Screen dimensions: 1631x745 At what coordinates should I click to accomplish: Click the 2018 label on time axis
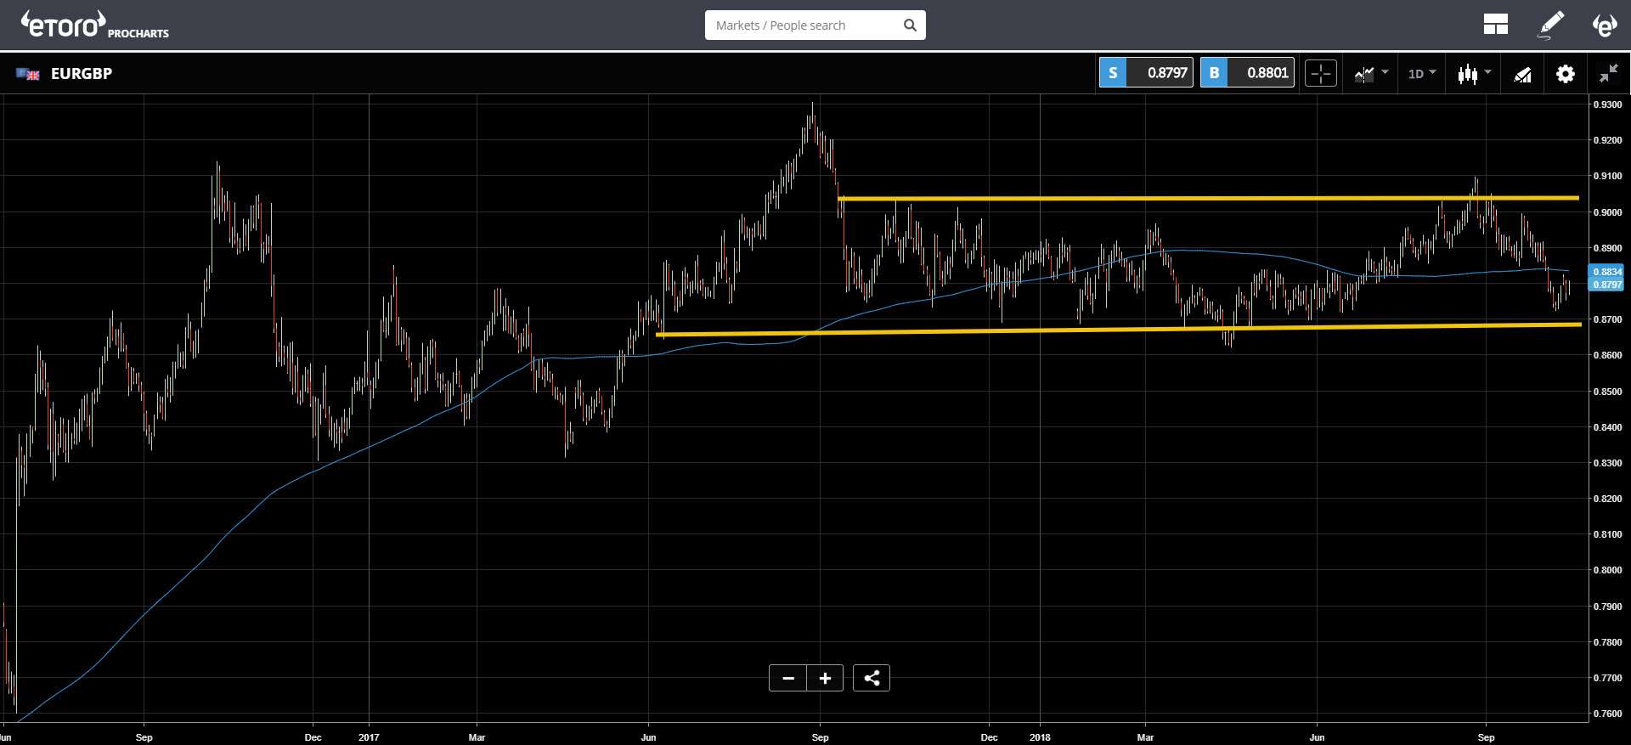pos(1040,737)
